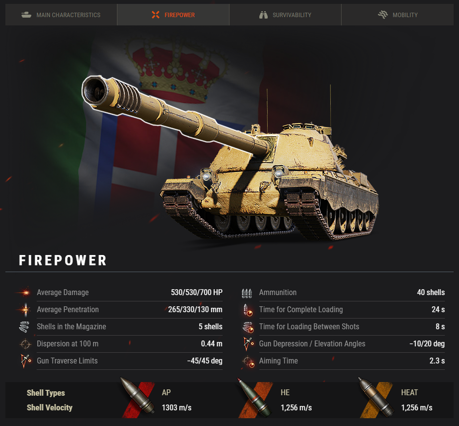The image size is (459, 426).
Task: Click the tank render image
Action: [230, 158]
